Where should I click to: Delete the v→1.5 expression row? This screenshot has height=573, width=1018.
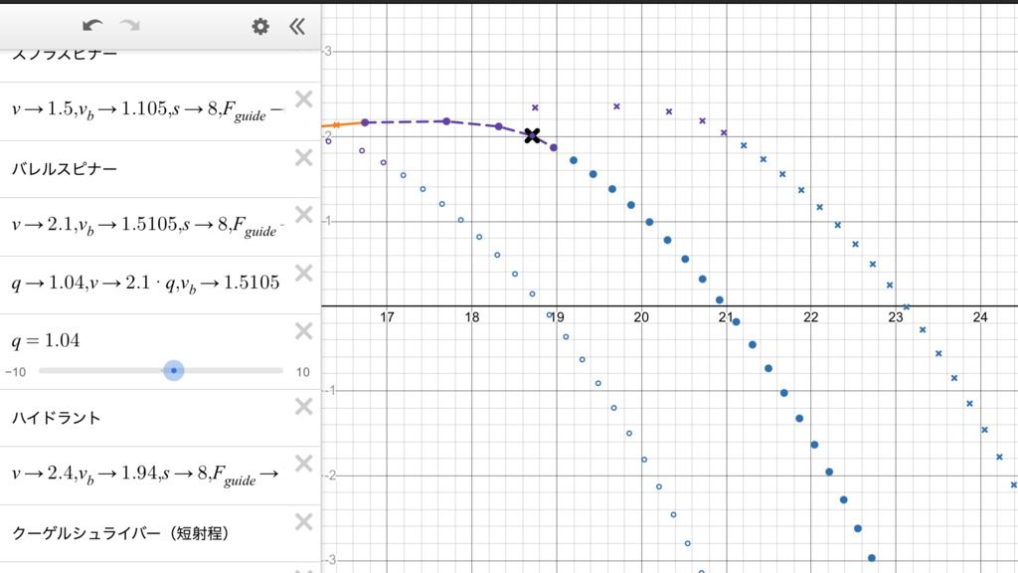click(304, 98)
